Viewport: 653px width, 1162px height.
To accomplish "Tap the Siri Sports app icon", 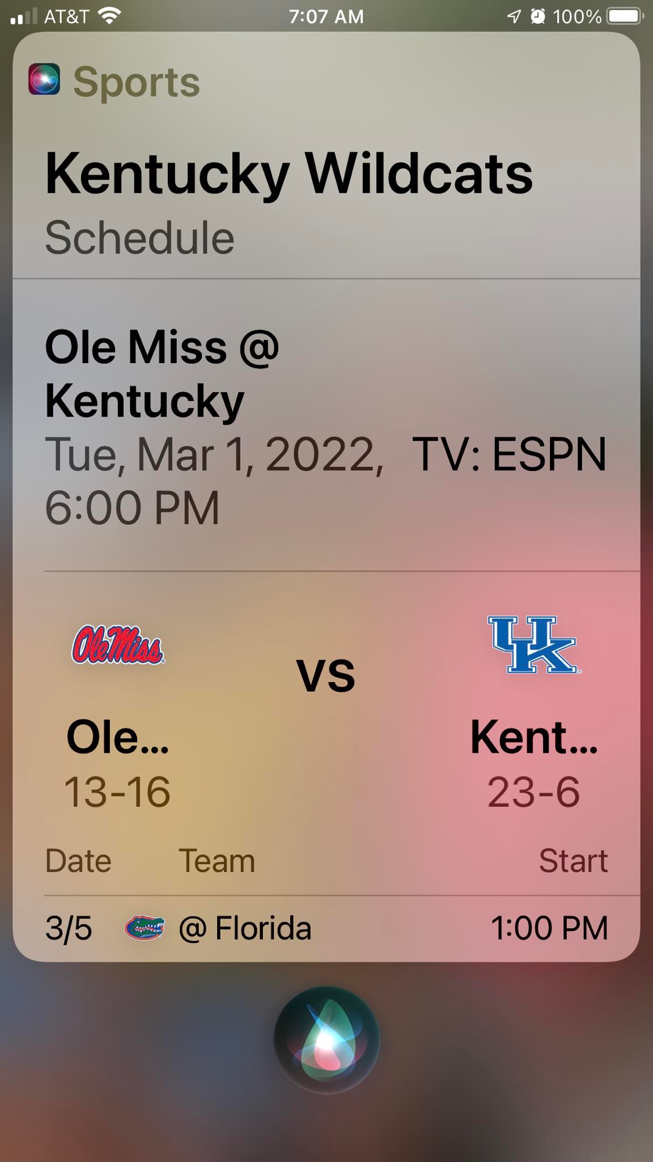I will [44, 79].
